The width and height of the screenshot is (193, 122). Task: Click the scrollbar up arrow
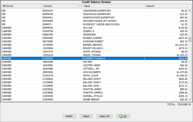click(190, 10)
